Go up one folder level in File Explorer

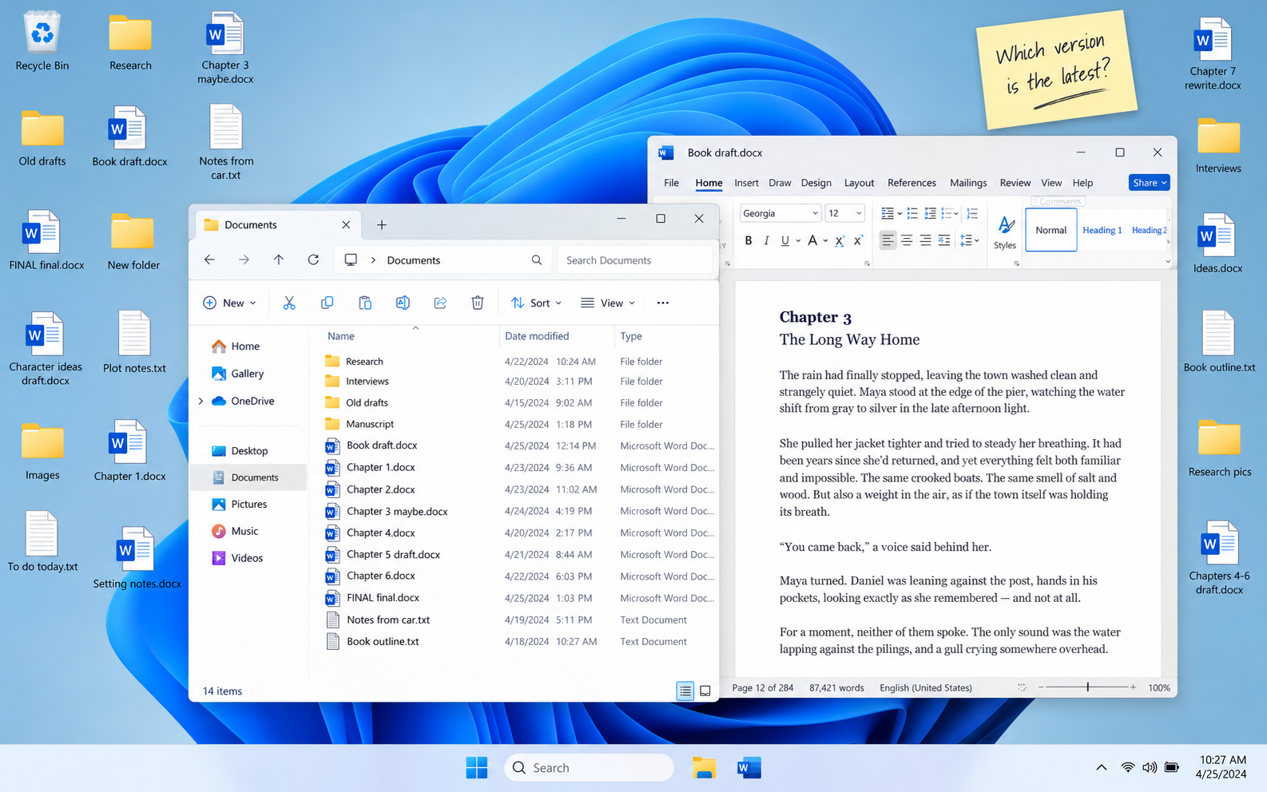tap(279, 259)
